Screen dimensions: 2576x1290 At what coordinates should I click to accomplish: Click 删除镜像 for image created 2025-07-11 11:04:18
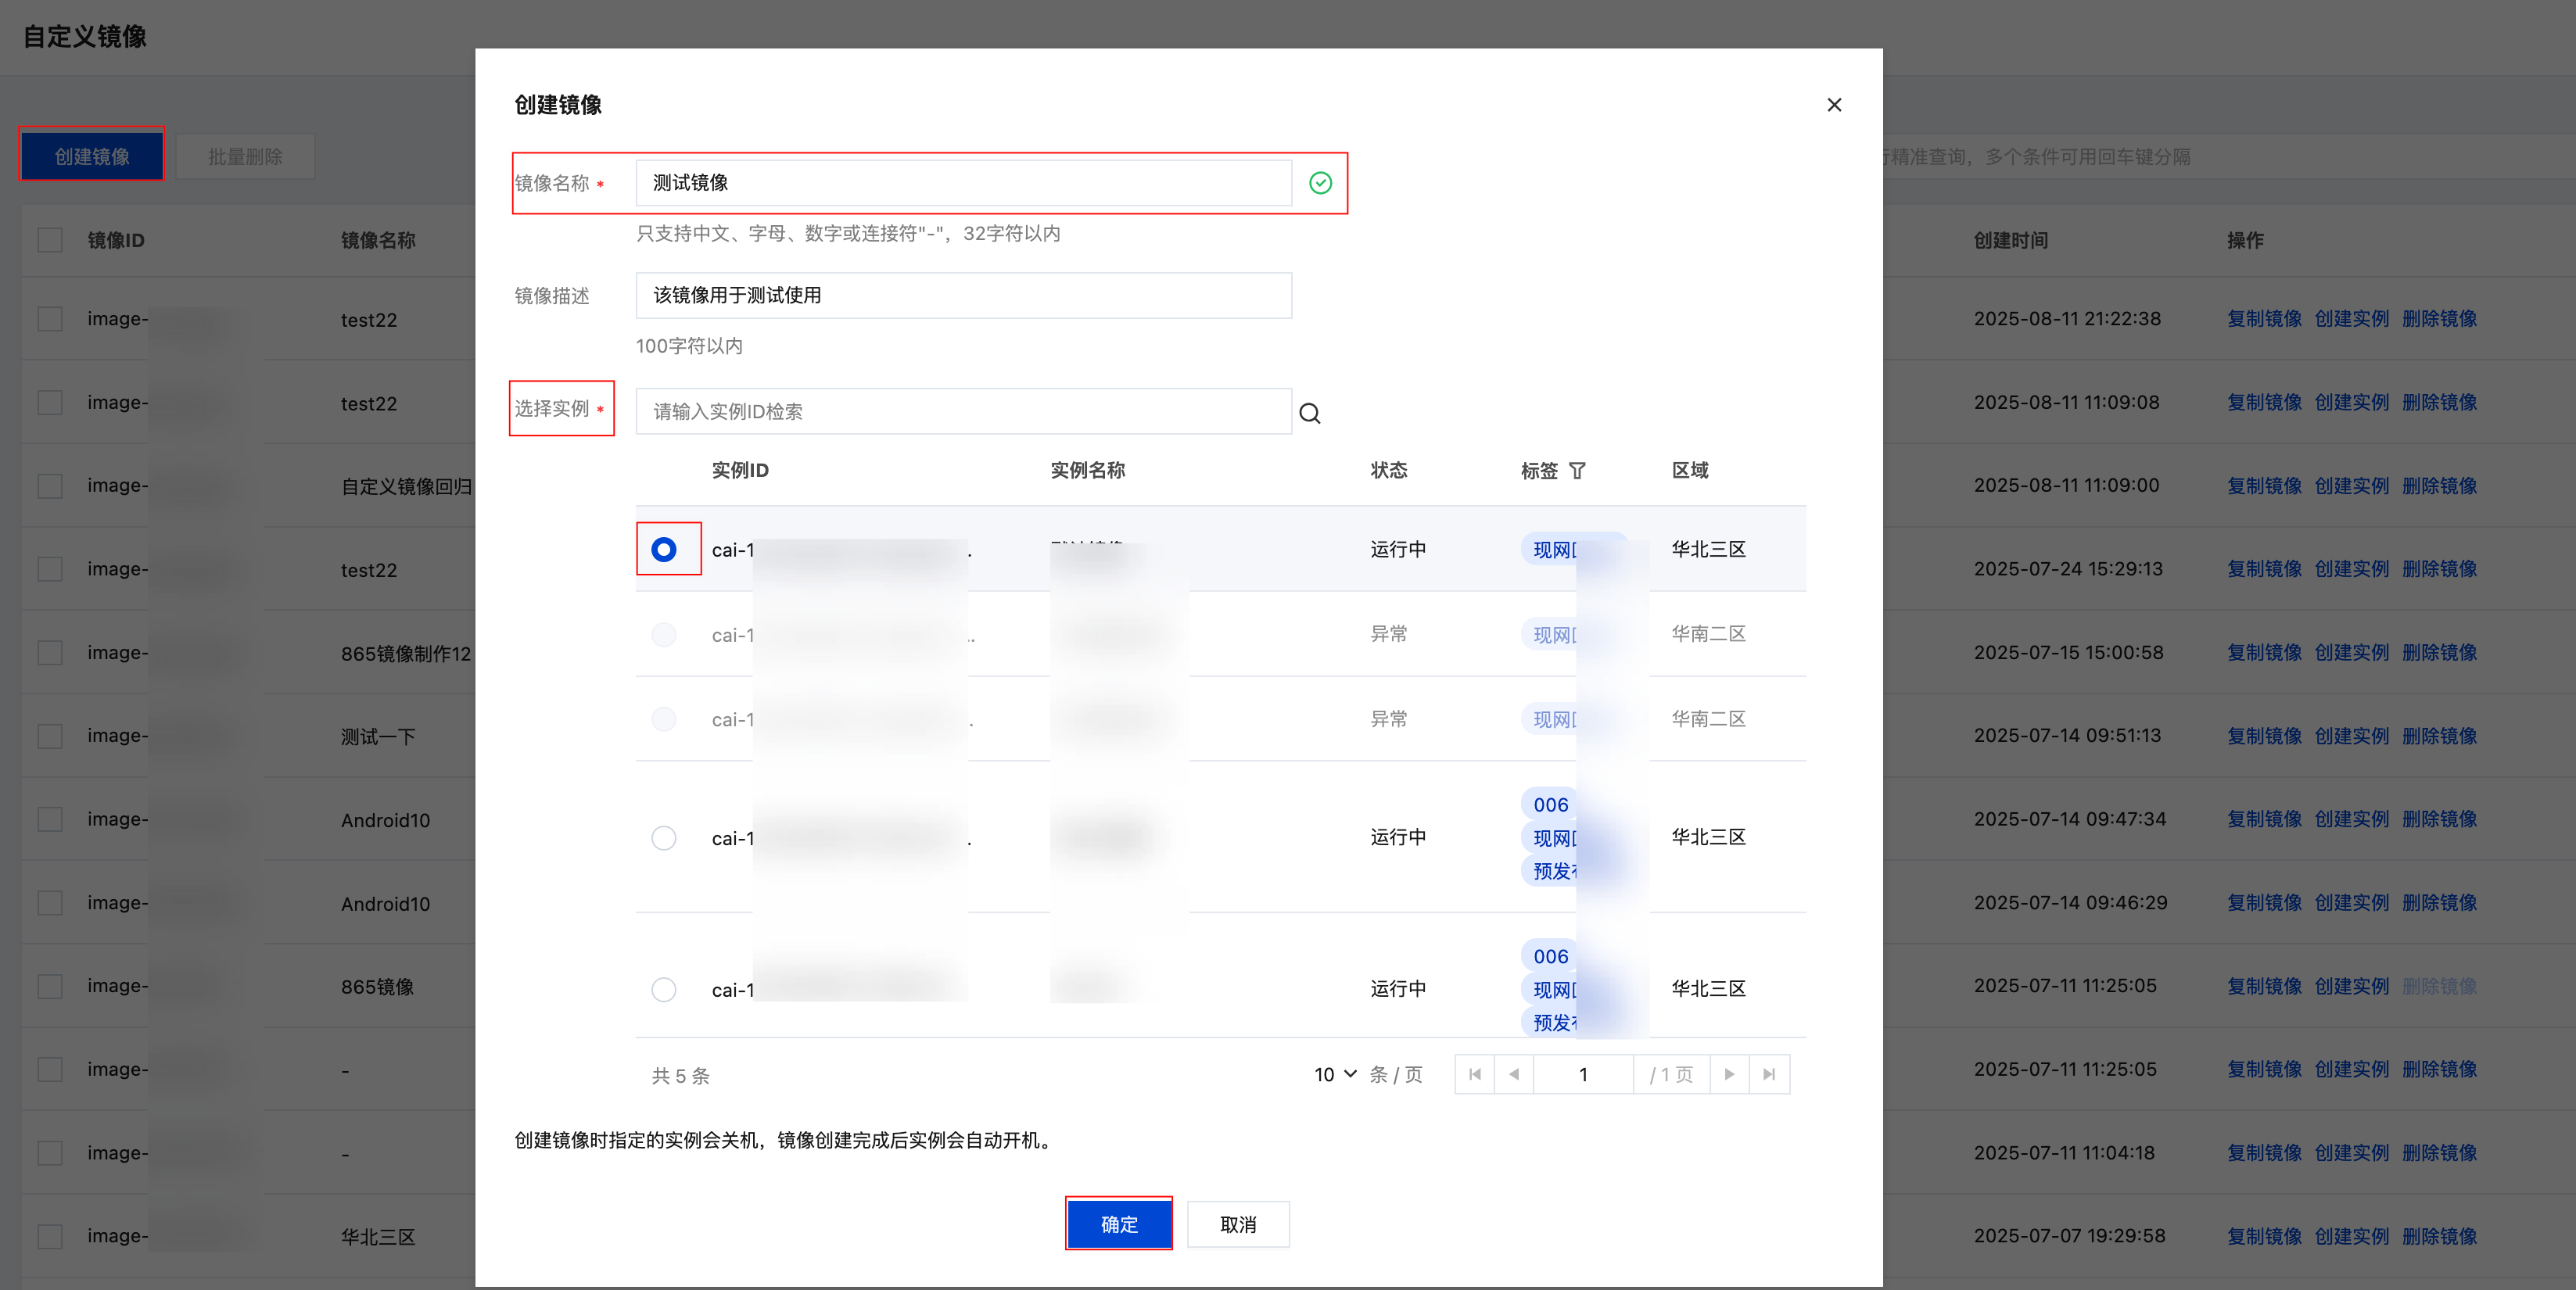2440,1153
